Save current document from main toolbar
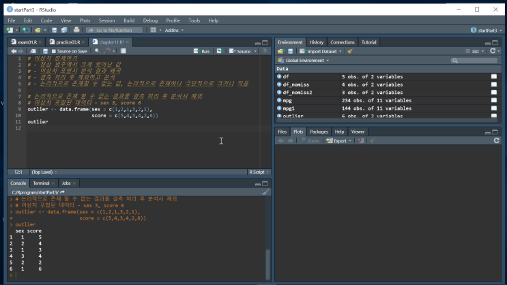This screenshot has width=507, height=285. [x=55, y=30]
